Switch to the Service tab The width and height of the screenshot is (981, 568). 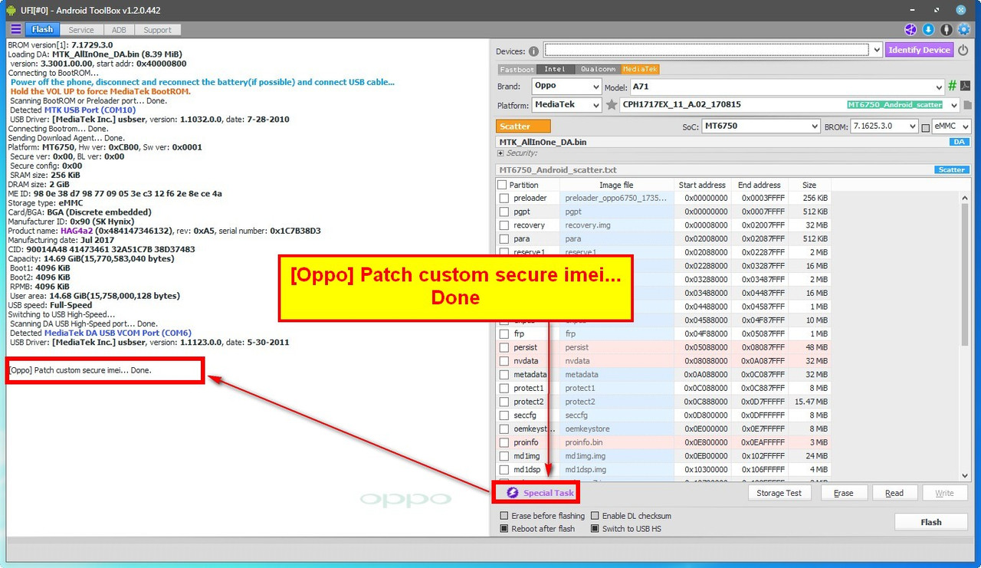[x=81, y=30]
